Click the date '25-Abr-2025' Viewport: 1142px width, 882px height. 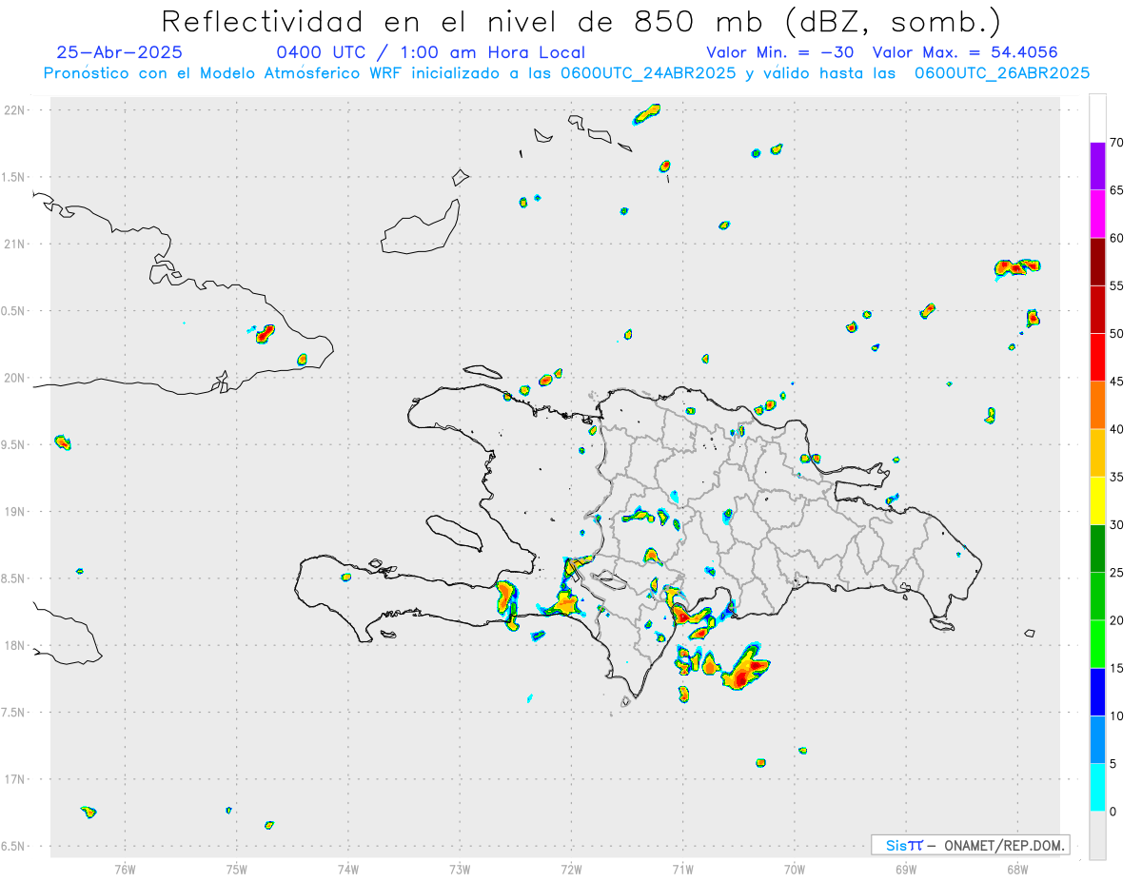pyautogui.click(x=119, y=53)
